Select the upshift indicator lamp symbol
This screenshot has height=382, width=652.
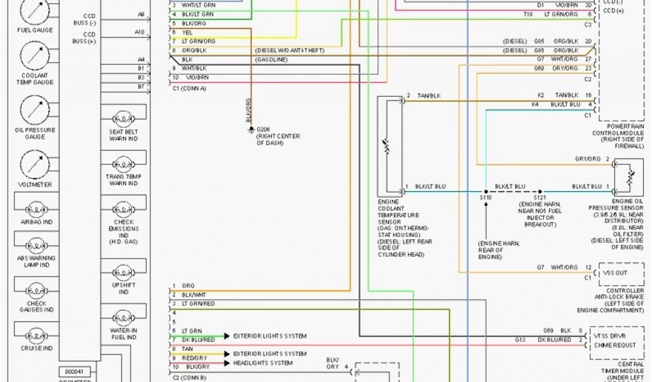pyautogui.click(x=124, y=271)
